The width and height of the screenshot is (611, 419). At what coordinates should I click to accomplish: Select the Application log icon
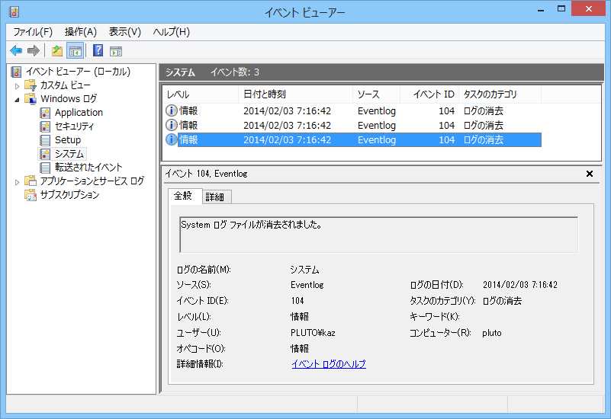45,113
